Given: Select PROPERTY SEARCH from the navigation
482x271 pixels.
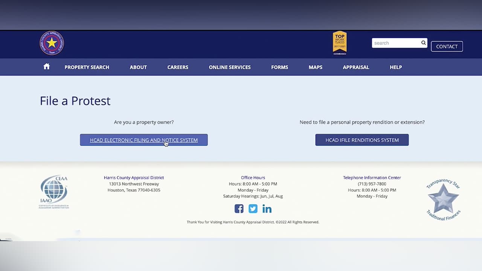Looking at the screenshot, I should point(87,67).
